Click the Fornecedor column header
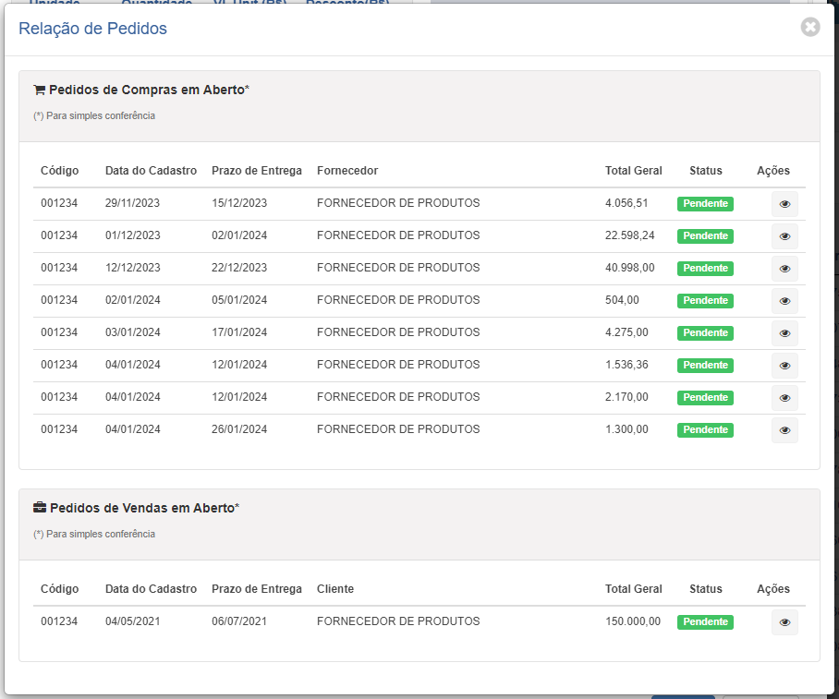839x699 pixels. point(347,171)
